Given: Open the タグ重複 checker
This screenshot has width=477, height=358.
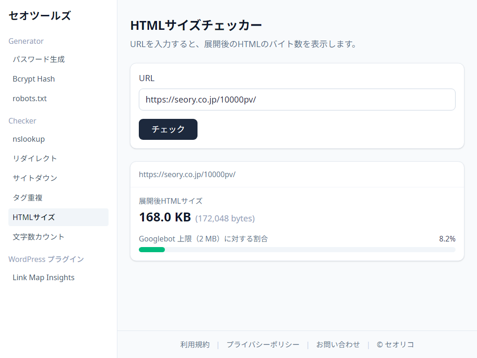Looking at the screenshot, I should tap(27, 198).
